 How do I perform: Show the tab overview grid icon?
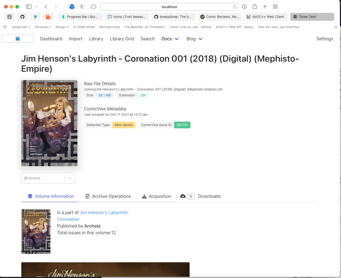pos(275,7)
